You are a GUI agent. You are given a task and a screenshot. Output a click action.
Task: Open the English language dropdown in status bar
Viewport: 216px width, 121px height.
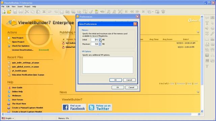[x=13, y=118]
